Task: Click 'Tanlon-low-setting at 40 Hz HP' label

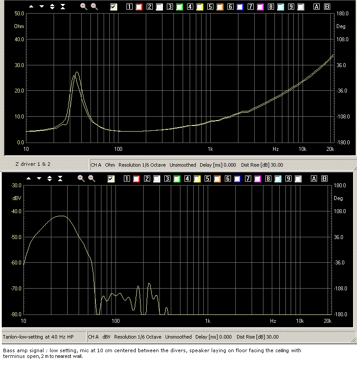Action: tap(38, 337)
